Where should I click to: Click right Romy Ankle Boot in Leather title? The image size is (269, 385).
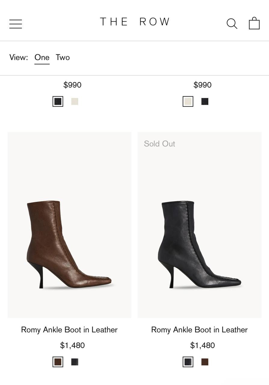(199, 330)
